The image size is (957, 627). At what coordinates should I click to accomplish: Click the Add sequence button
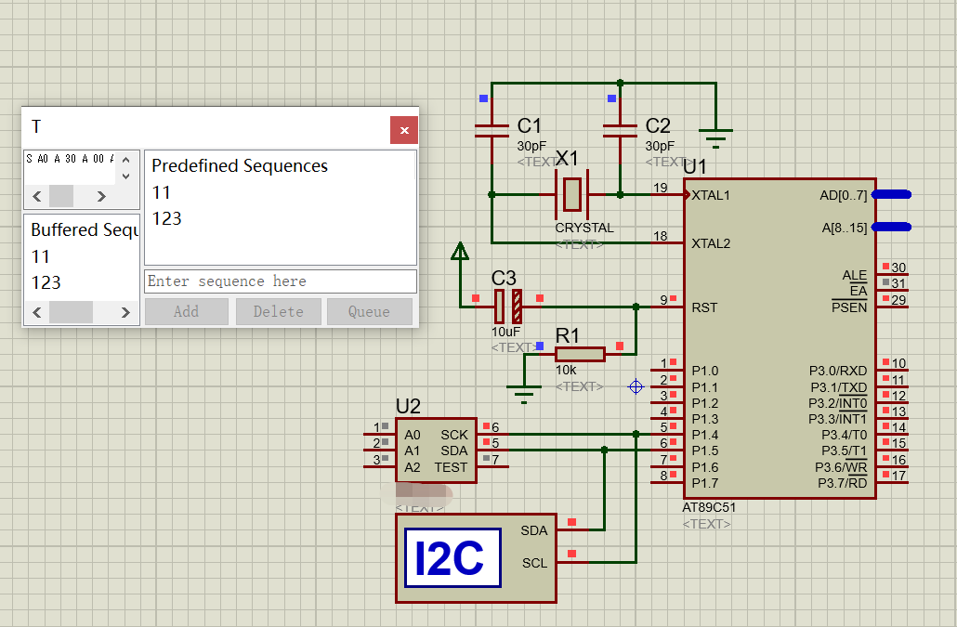[x=186, y=312]
